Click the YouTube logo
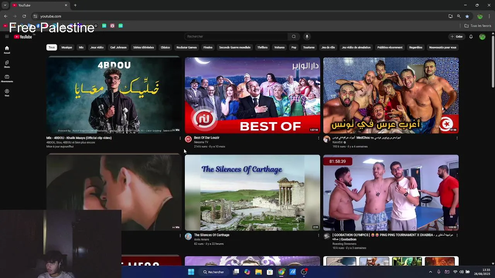 click(23, 37)
